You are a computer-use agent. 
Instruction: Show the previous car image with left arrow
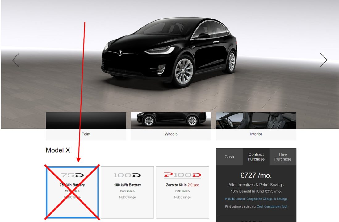pos(16,60)
